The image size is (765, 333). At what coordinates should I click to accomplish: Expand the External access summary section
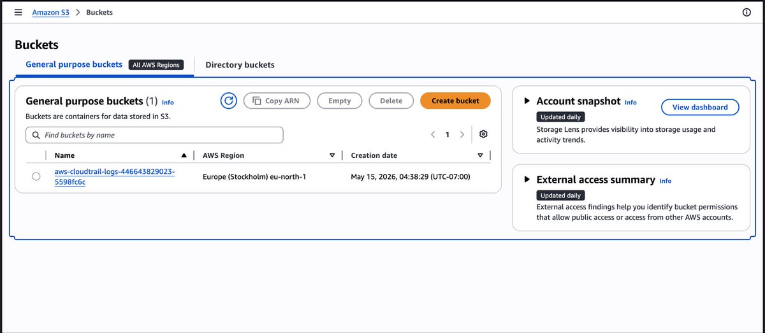527,180
